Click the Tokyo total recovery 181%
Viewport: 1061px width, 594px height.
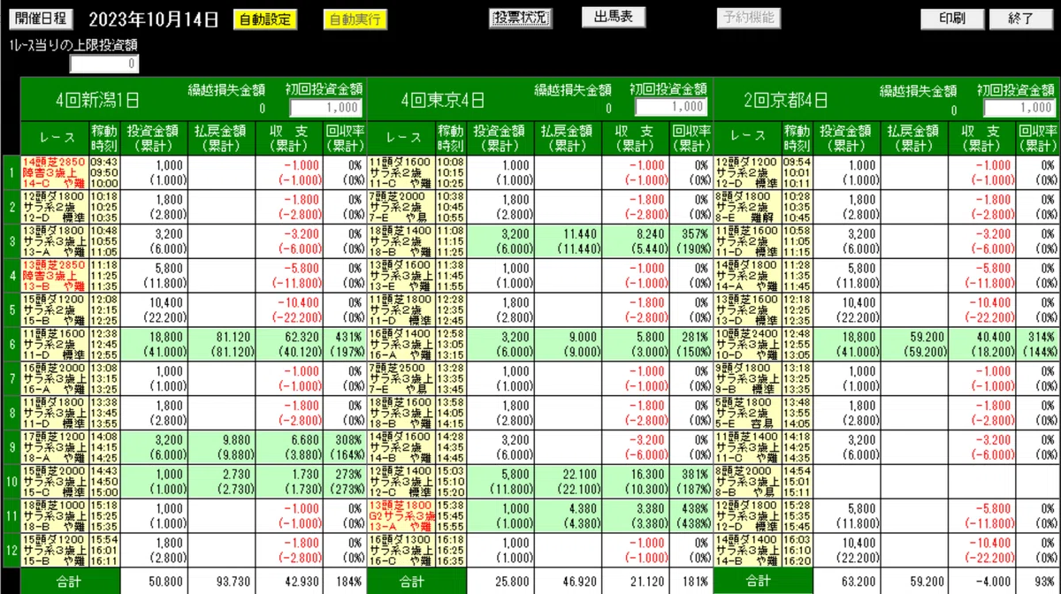(691, 581)
